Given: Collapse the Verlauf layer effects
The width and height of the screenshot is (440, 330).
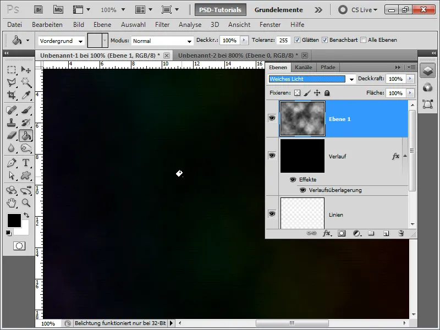Looking at the screenshot, I should coord(405,156).
